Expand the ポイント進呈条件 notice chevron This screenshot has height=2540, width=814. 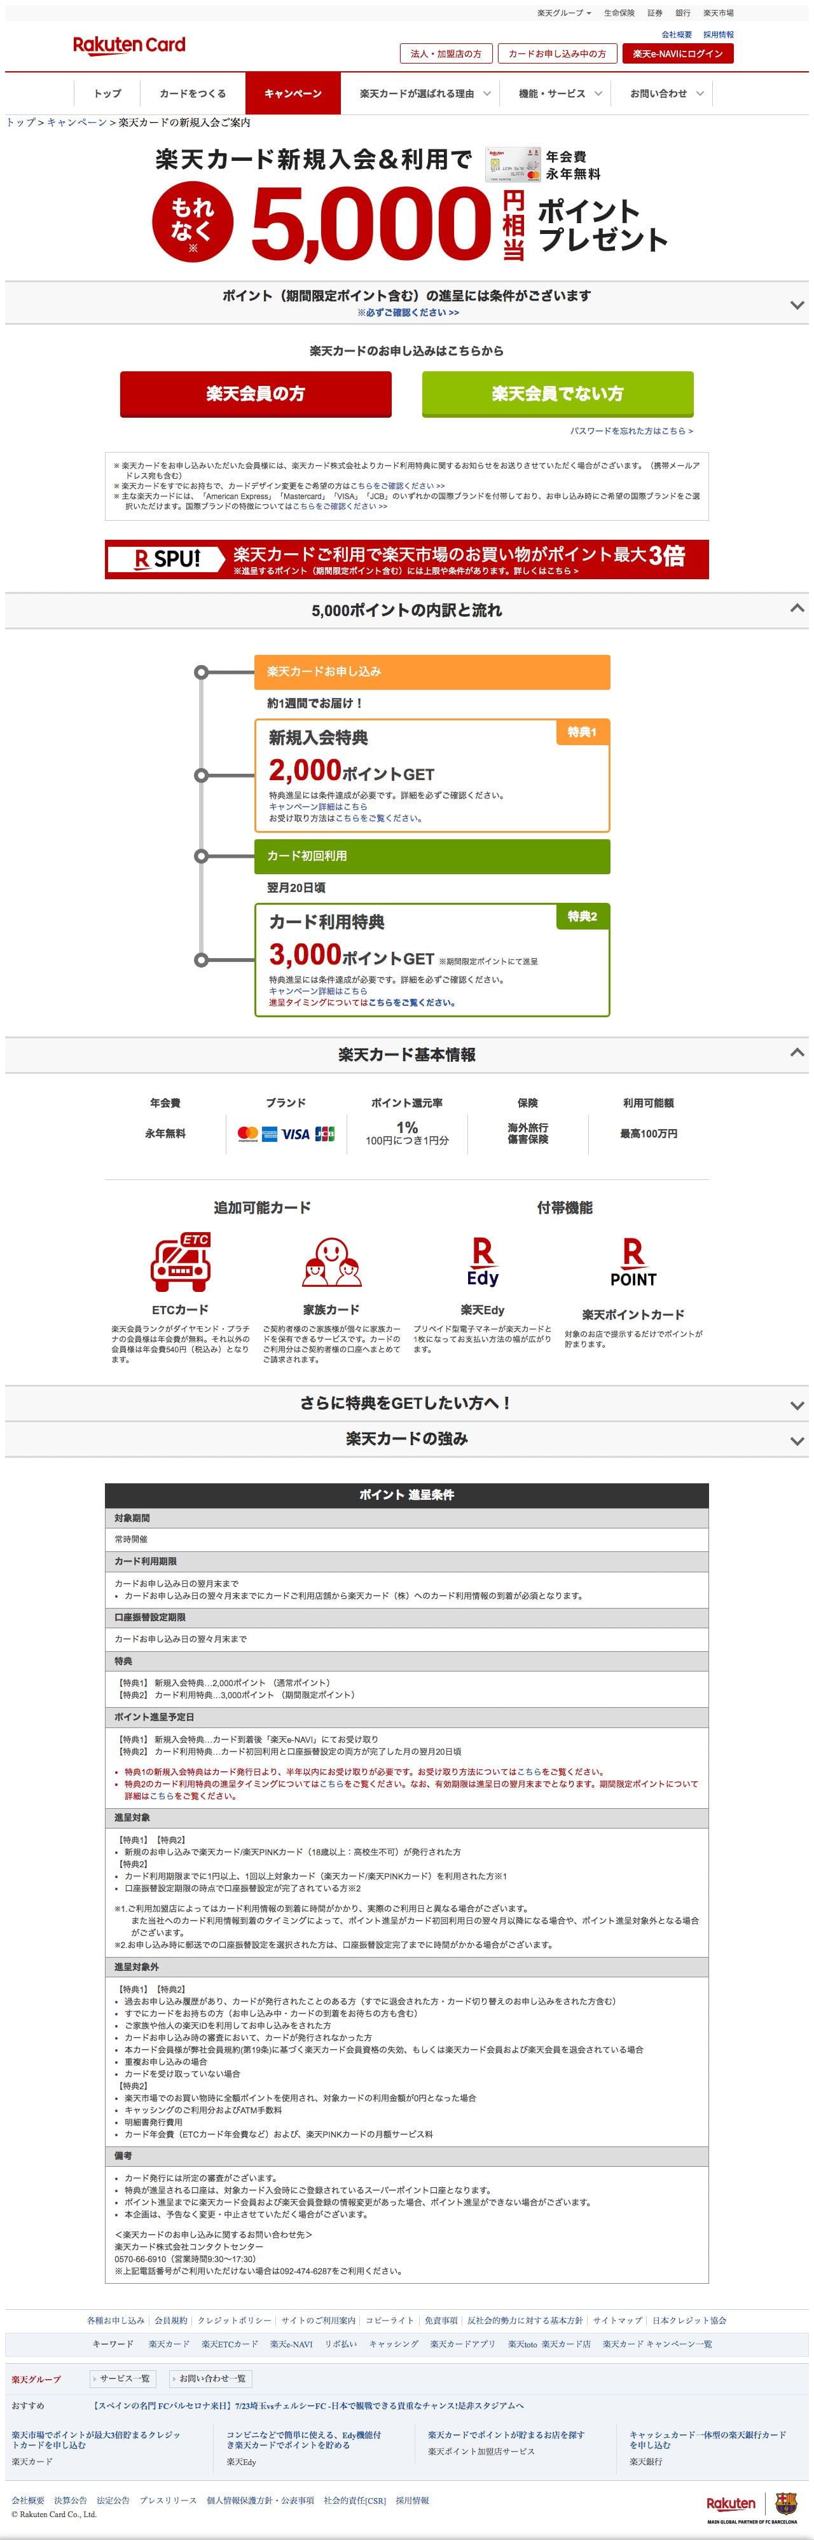point(797,305)
